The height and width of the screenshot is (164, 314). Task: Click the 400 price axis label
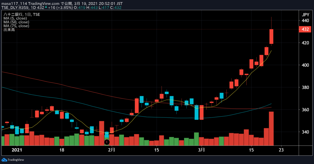[x=305, y=65]
